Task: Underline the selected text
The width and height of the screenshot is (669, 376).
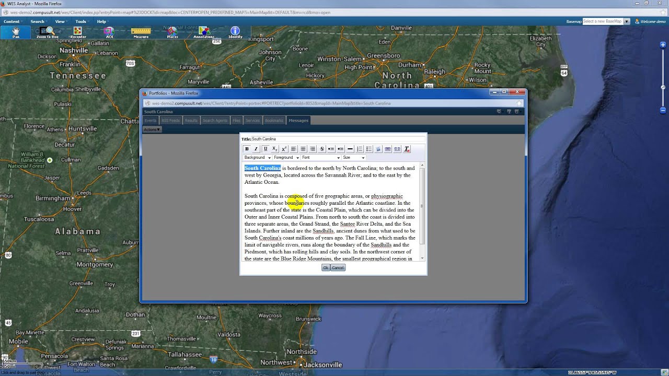Action: [x=266, y=149]
